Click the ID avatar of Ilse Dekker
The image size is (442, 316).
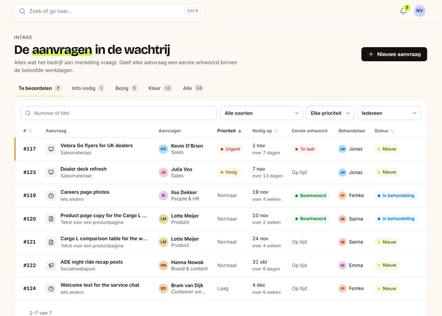click(163, 195)
